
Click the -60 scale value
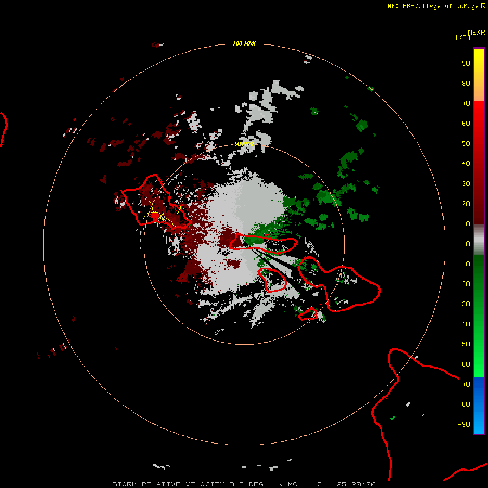(464, 364)
